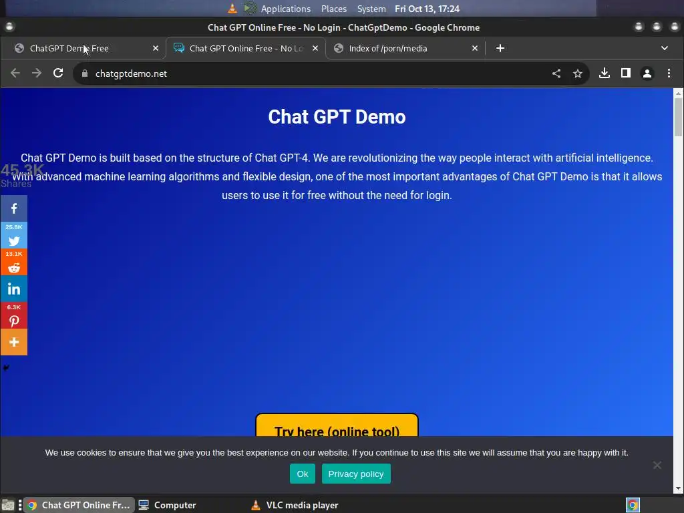Close the Index of /porn/media tab
The image size is (684, 513).
pyautogui.click(x=475, y=48)
